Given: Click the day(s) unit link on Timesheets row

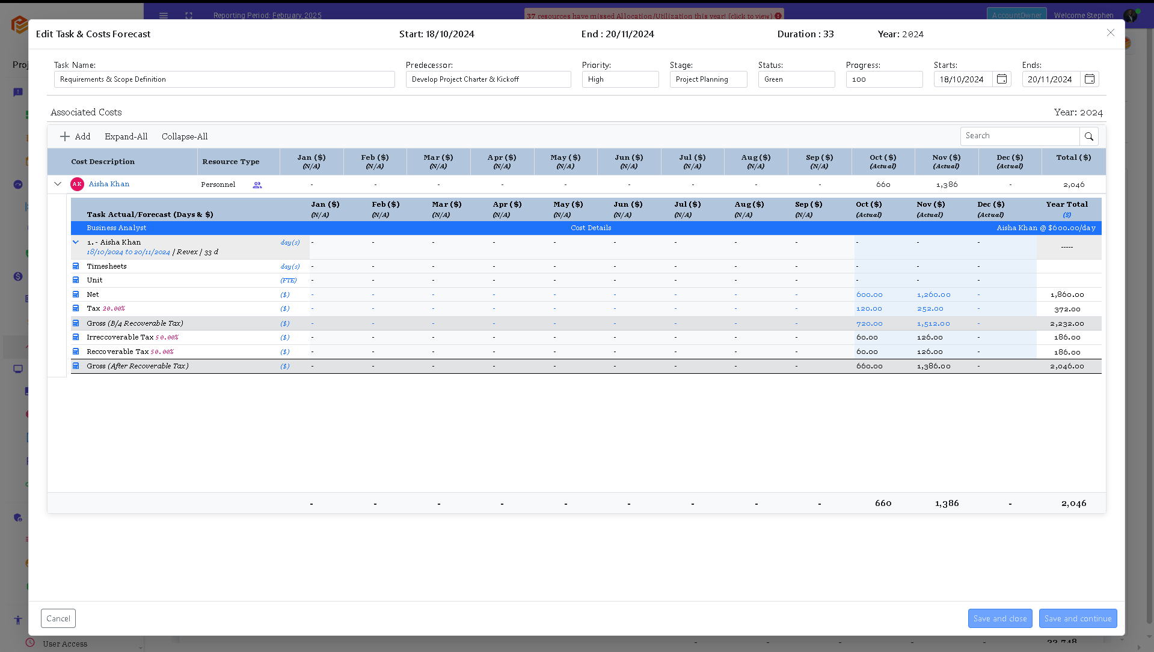Looking at the screenshot, I should 290,266.
